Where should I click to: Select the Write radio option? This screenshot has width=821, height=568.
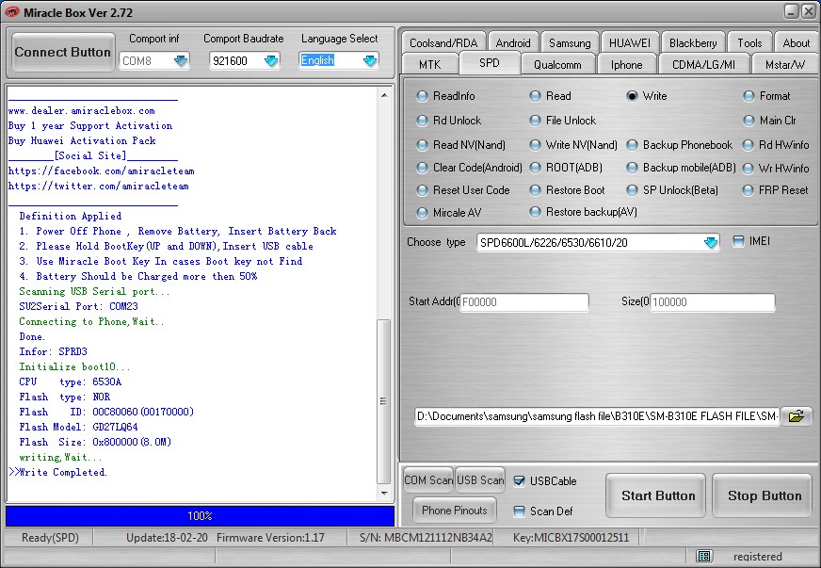[632, 96]
